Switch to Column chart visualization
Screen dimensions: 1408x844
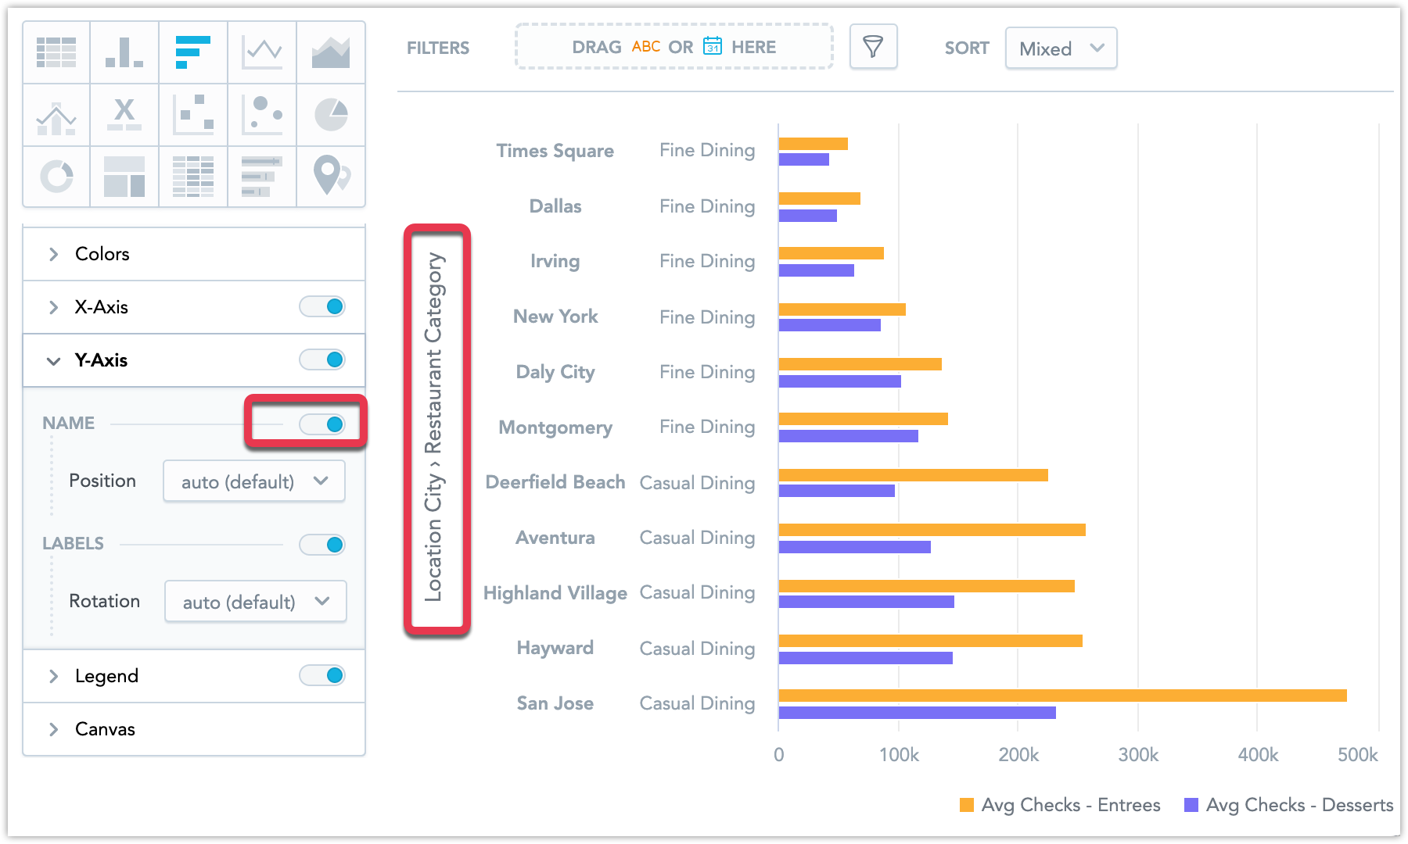(124, 52)
